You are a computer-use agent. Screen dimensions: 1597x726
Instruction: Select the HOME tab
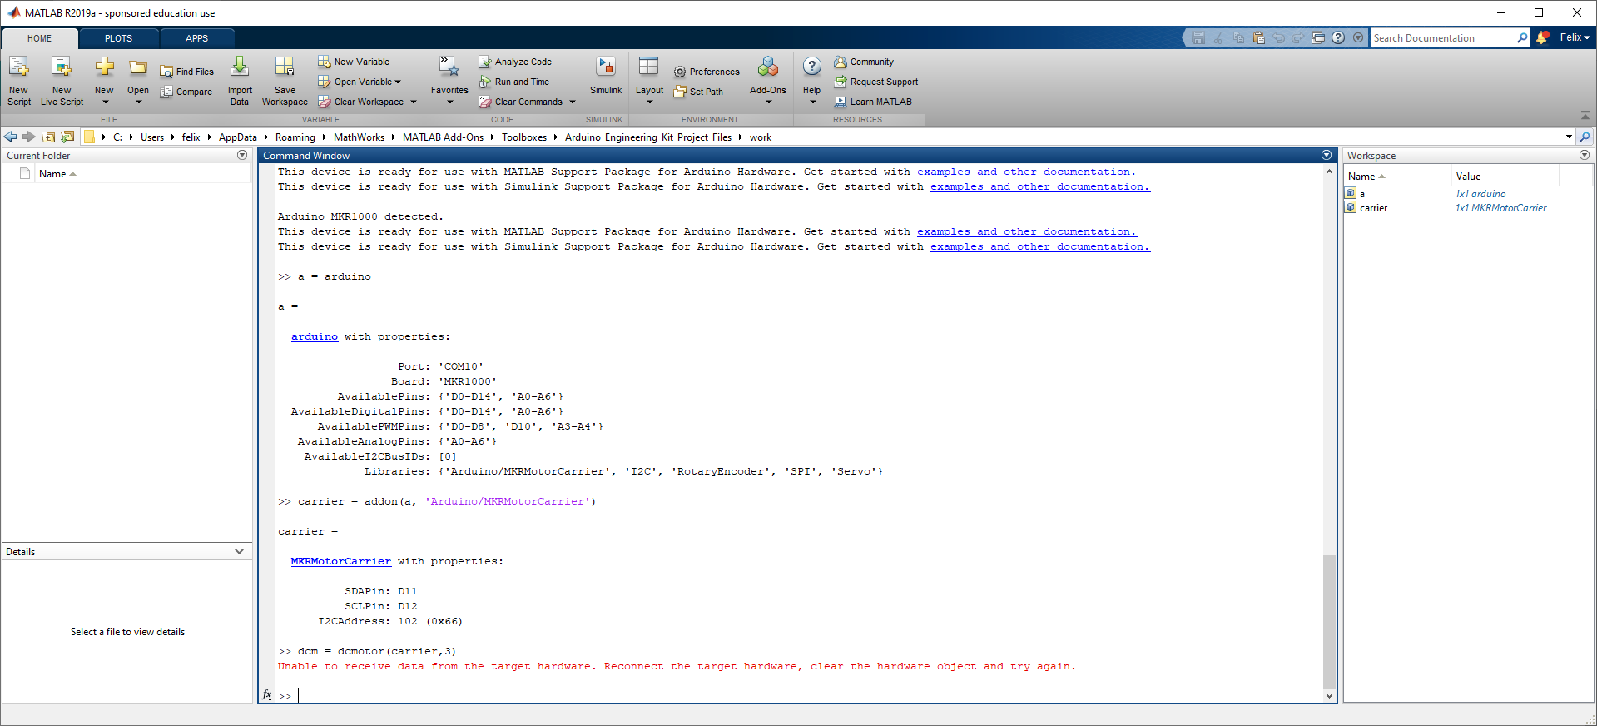[39, 38]
